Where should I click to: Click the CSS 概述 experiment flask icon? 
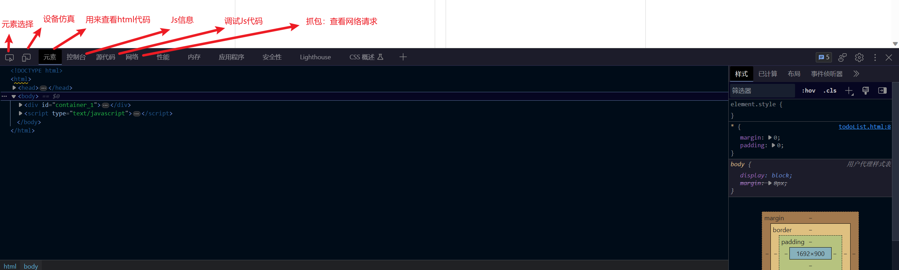(380, 57)
